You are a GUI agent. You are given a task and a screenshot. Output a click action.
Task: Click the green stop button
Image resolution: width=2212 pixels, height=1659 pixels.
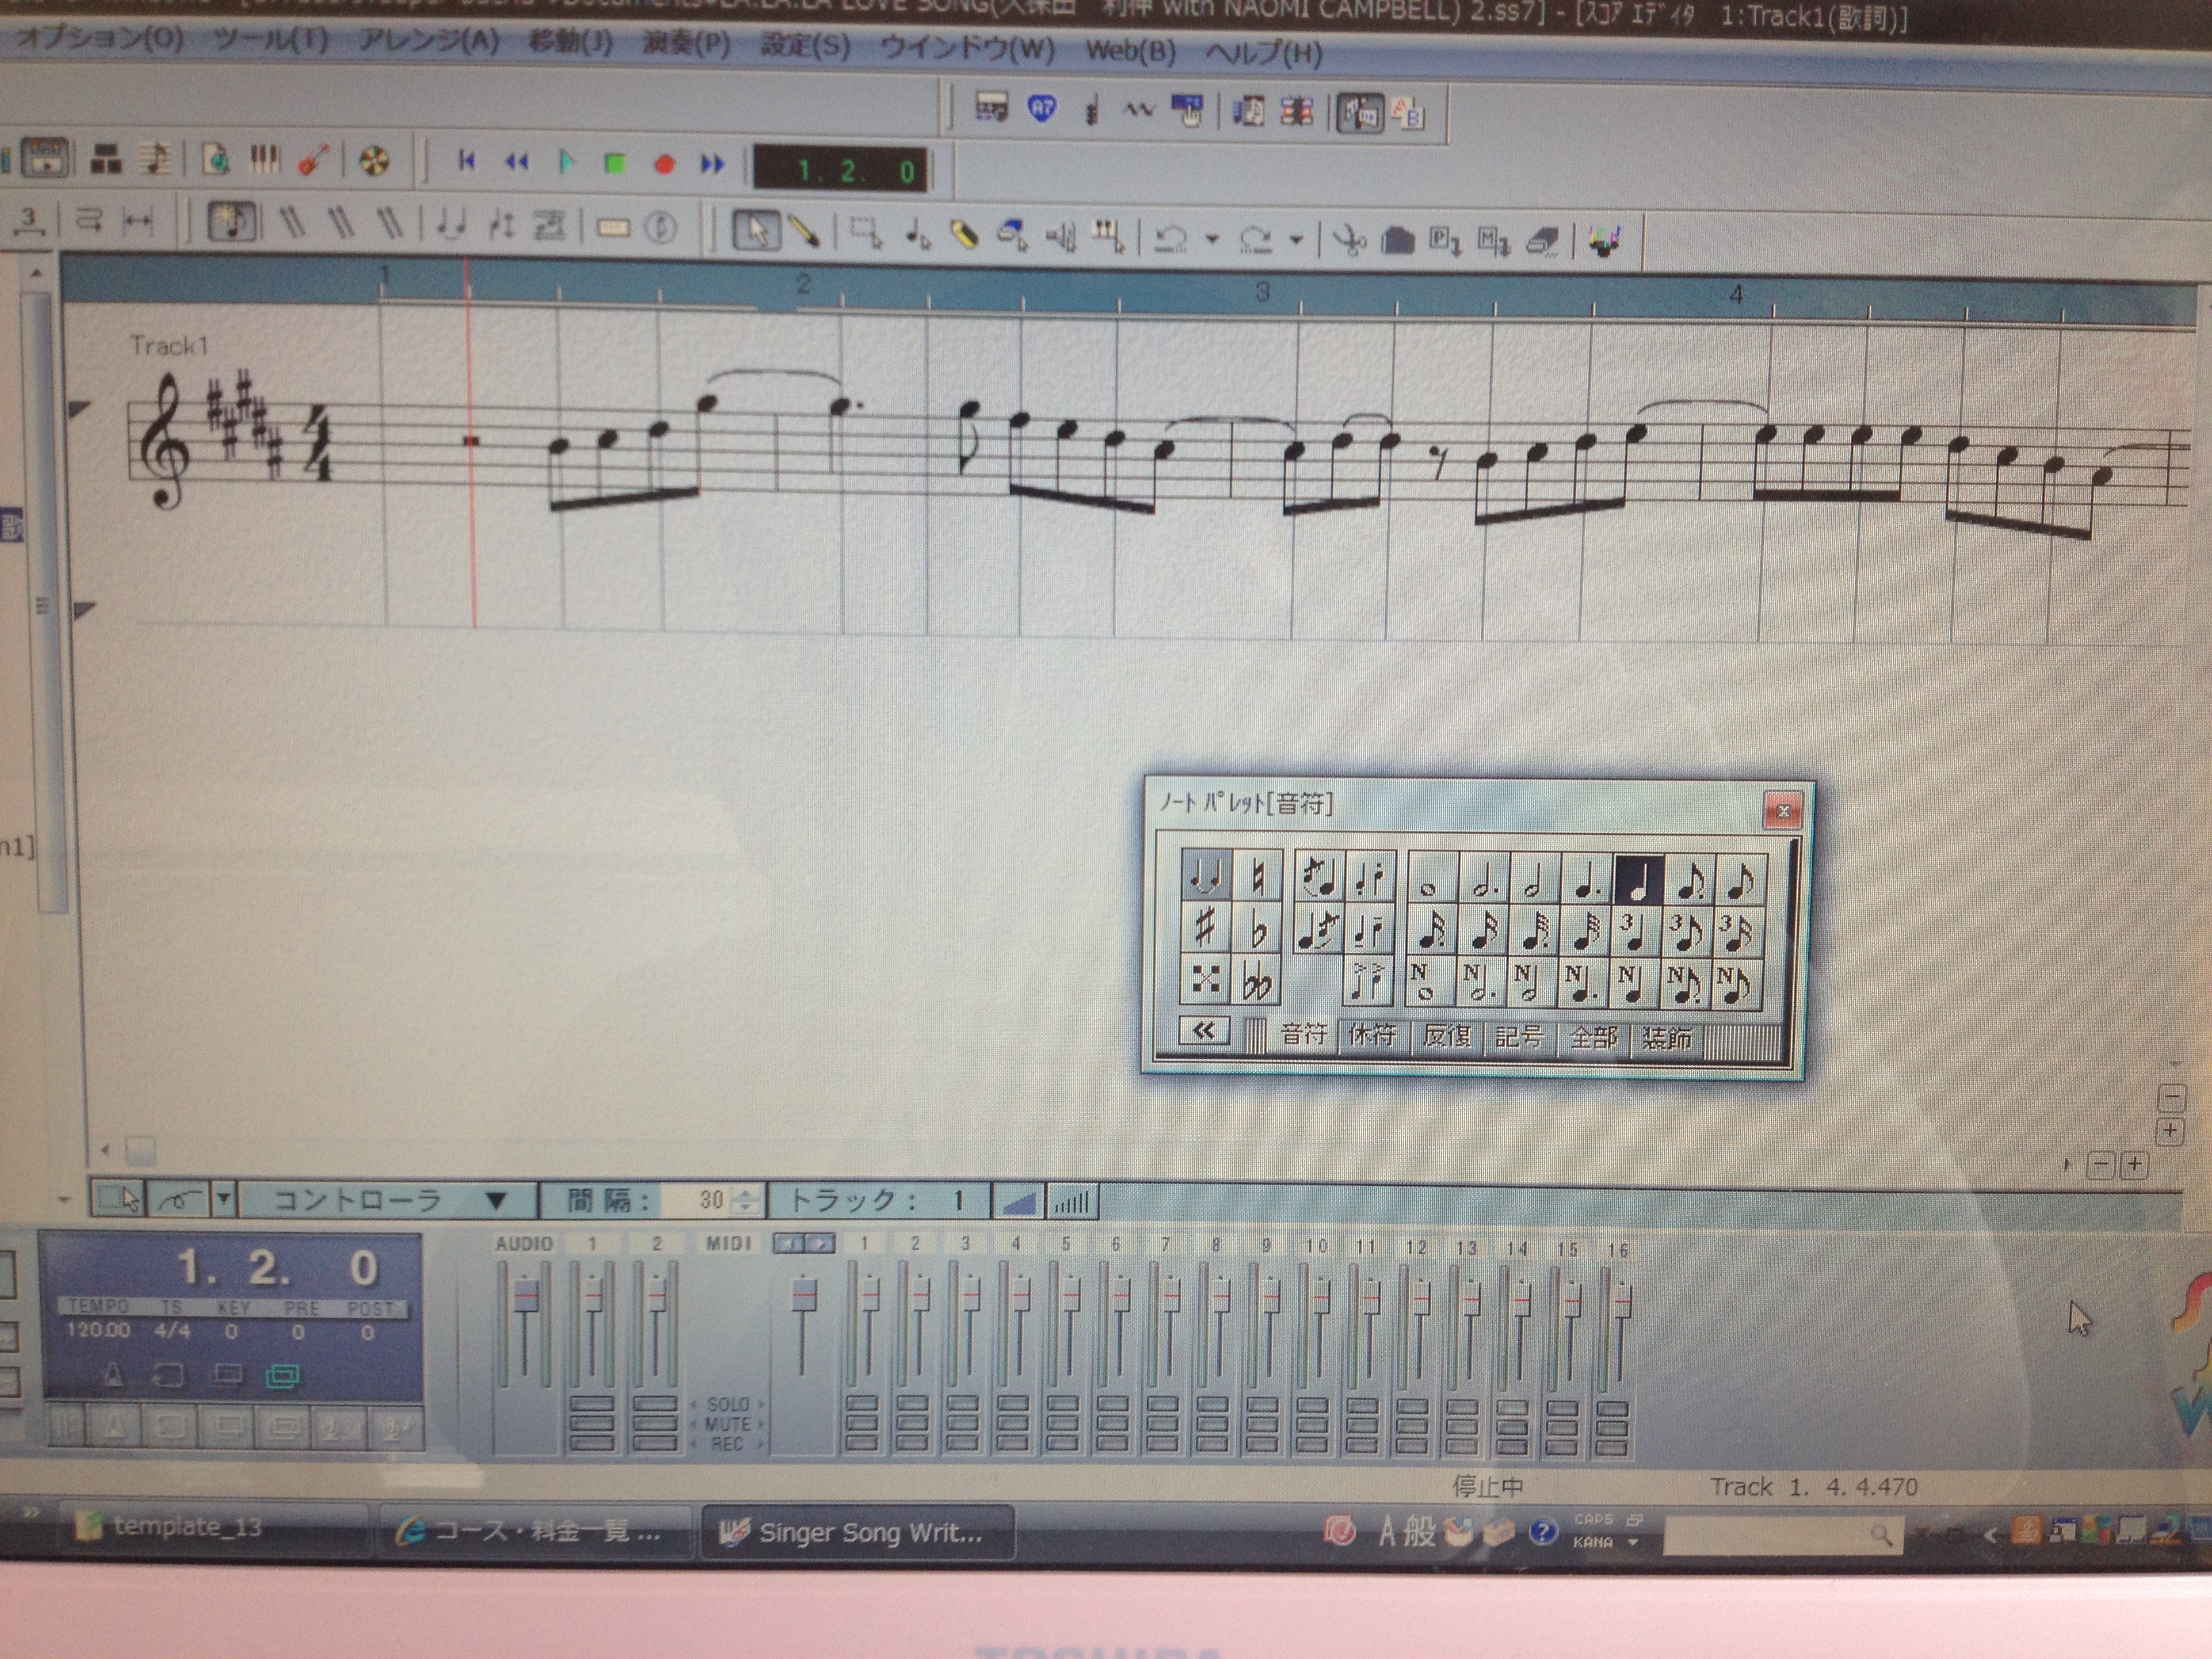[615, 163]
